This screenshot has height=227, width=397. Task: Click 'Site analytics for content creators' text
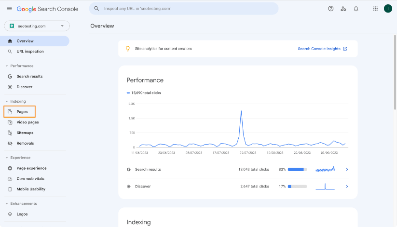click(x=164, y=49)
